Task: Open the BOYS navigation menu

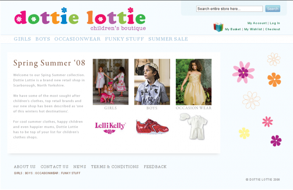Action: 43,39
